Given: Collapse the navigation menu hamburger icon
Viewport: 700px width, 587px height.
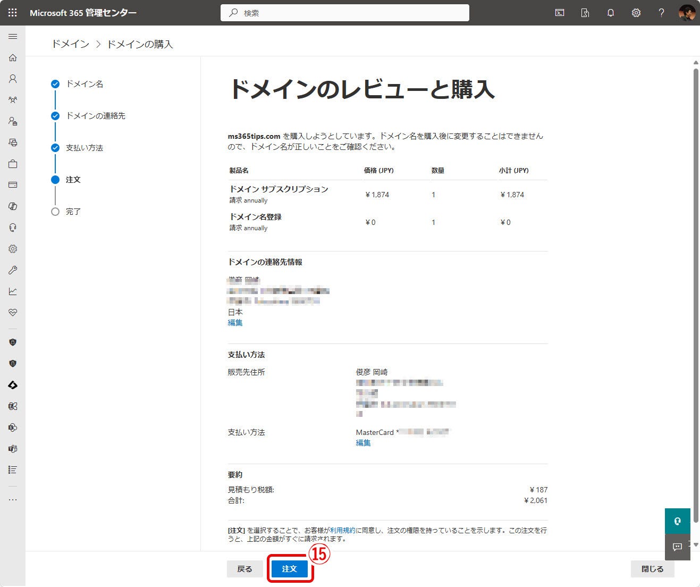Looking at the screenshot, I should click(13, 36).
